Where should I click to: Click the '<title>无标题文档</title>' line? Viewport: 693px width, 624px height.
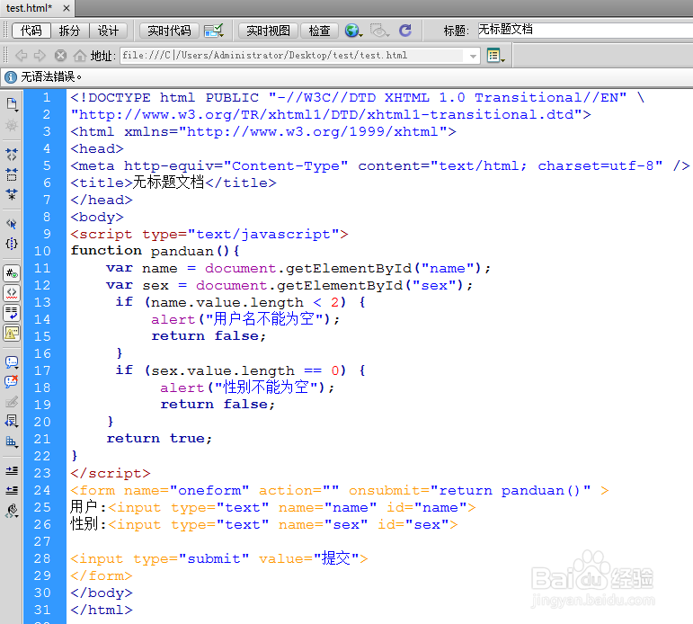[173, 183]
